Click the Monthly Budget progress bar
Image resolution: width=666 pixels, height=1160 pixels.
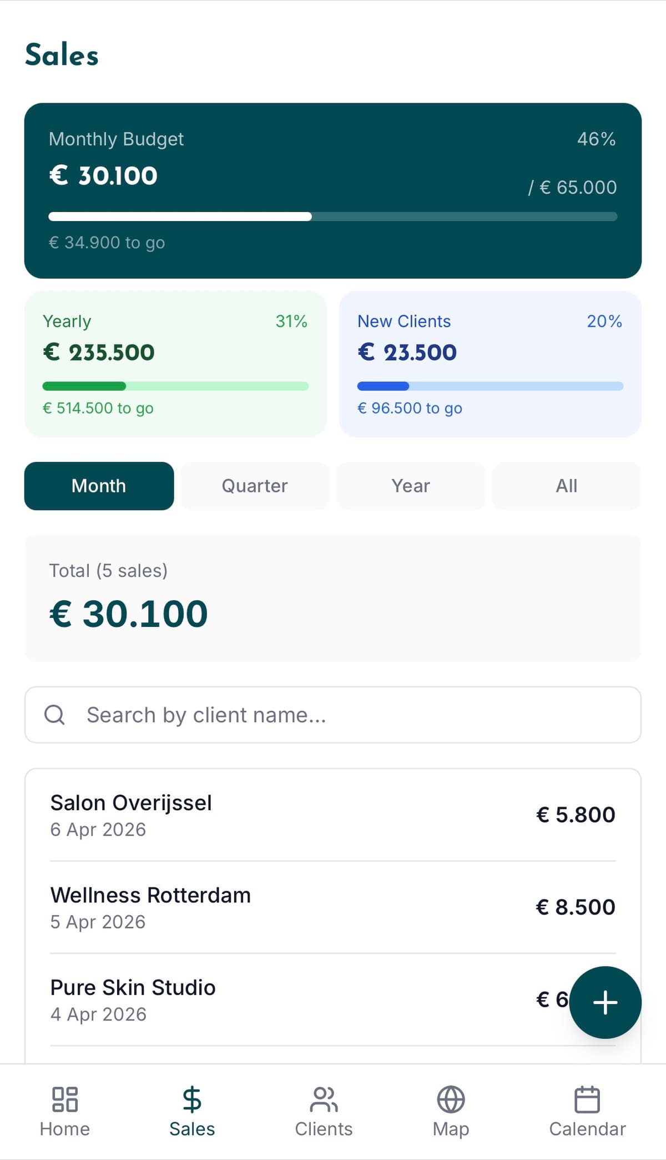333,217
